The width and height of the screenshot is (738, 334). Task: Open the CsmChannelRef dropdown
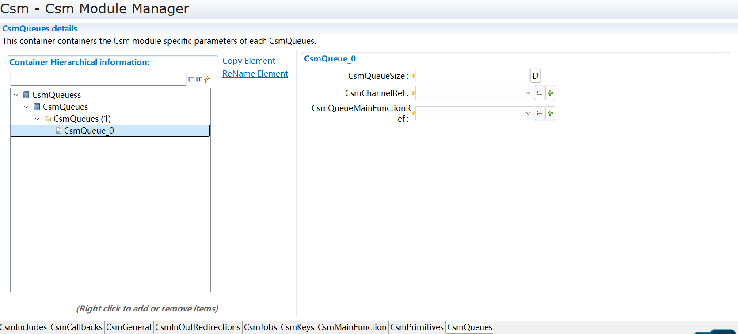point(528,93)
